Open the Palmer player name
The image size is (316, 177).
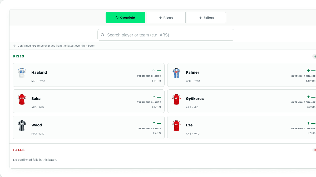coord(192,72)
